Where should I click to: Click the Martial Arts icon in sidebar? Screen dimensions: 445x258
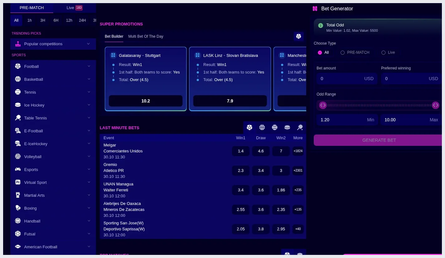coord(18,195)
